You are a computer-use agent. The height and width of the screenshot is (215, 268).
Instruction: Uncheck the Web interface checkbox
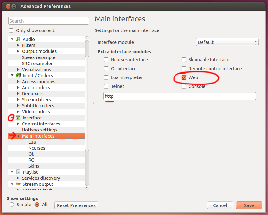click(184, 77)
